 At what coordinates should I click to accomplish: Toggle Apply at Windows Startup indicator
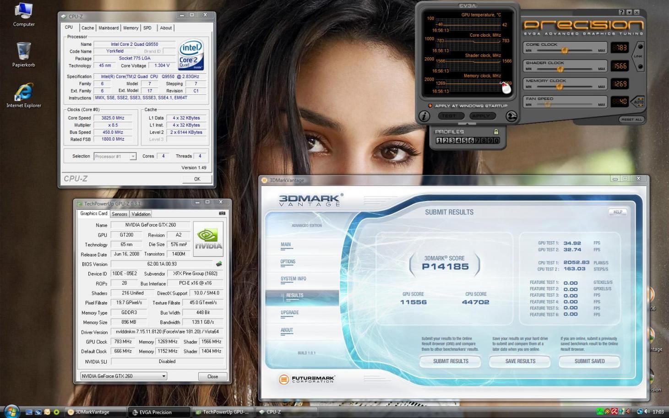pos(430,106)
